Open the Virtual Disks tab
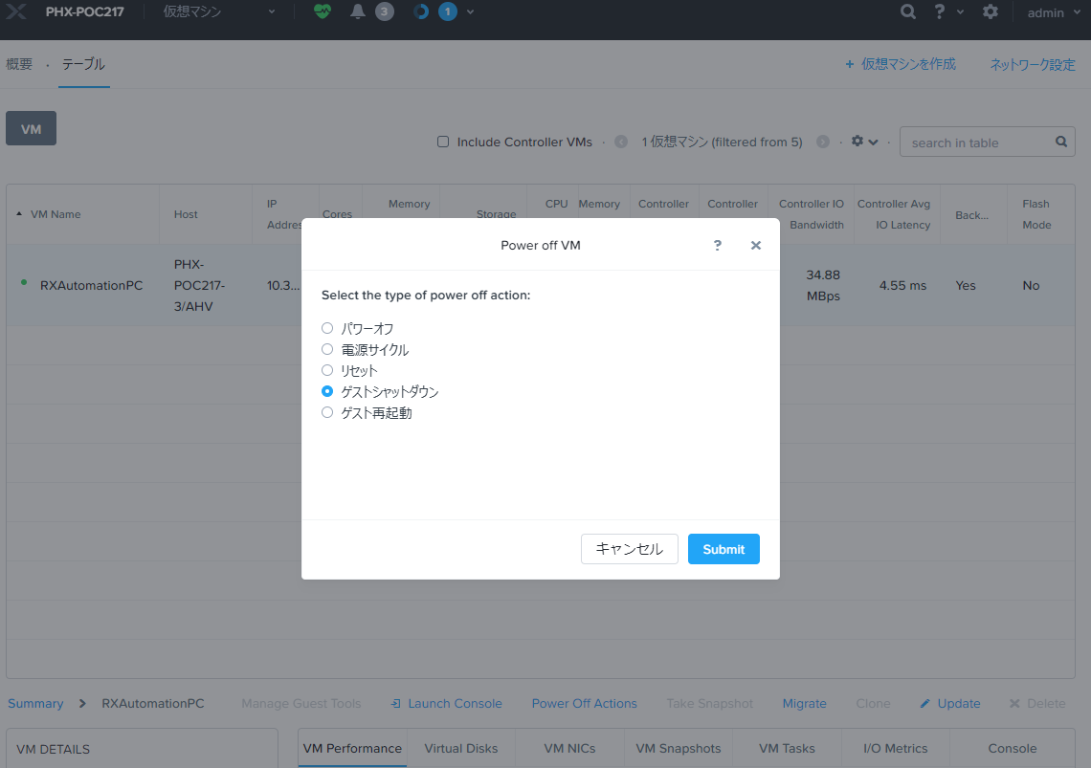This screenshot has height=768, width=1091. [x=461, y=748]
